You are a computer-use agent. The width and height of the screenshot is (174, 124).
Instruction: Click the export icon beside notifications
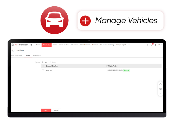click(x=156, y=45)
